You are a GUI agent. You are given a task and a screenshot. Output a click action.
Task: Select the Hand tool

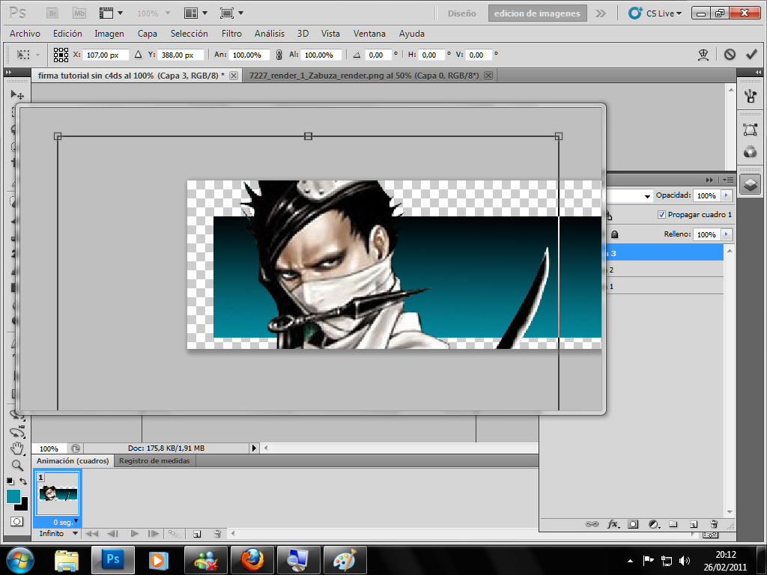point(17,448)
